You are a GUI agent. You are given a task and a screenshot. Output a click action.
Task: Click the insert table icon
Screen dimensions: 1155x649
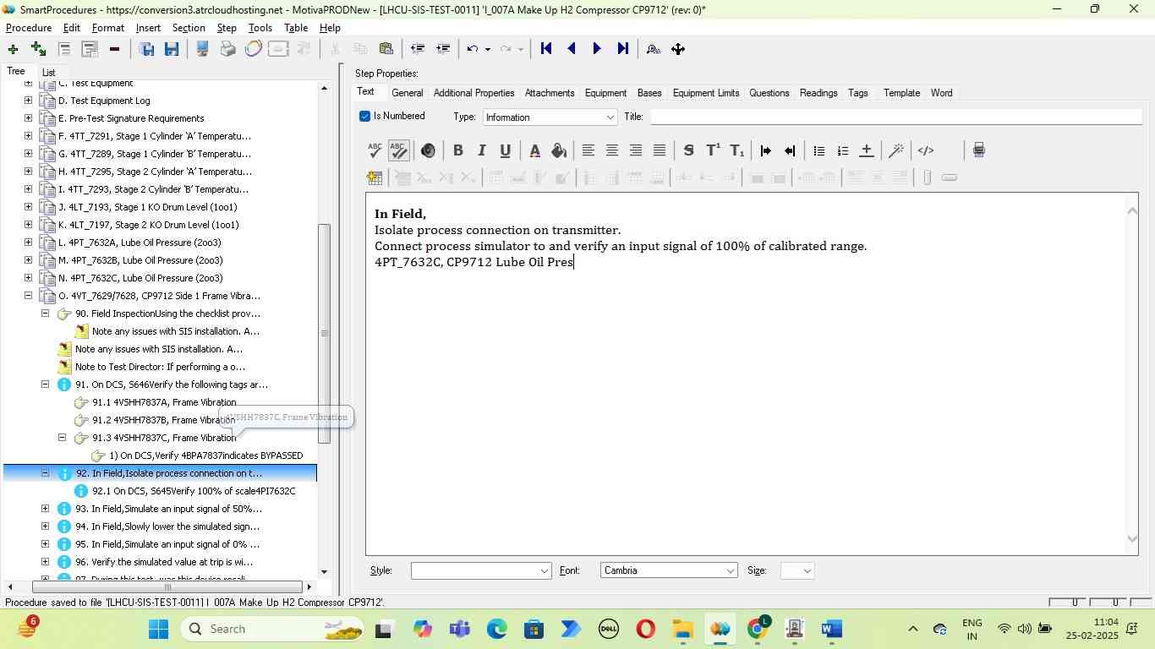(x=375, y=177)
